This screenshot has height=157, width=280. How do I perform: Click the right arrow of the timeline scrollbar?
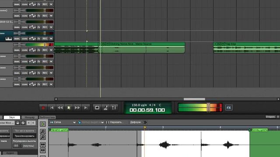coord(278,99)
